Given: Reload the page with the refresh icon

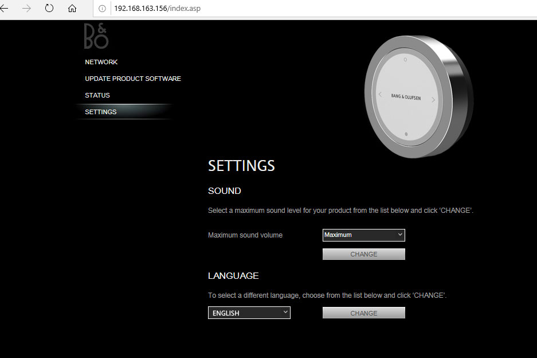Looking at the screenshot, I should pos(49,9).
